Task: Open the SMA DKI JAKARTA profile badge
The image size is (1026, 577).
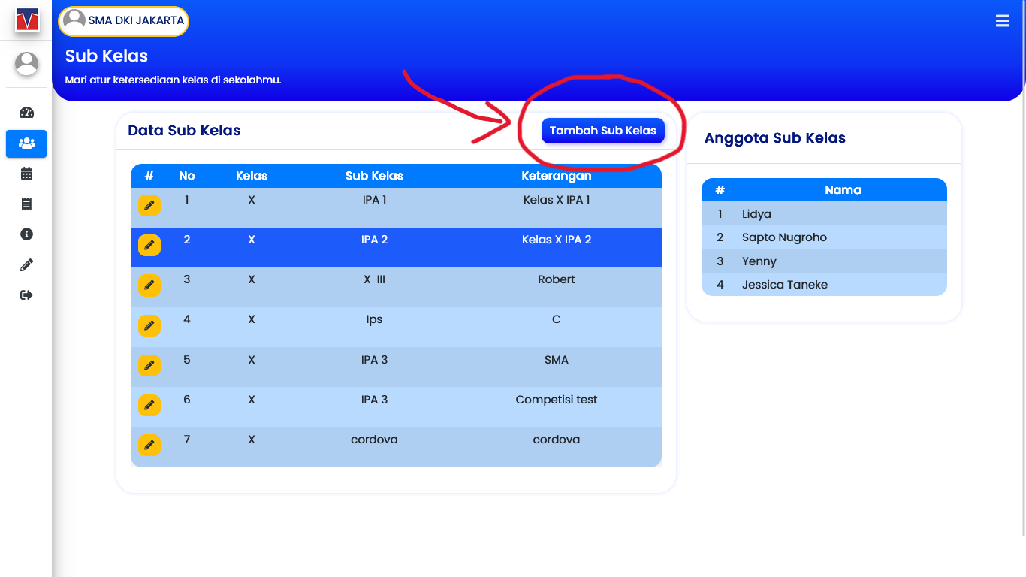Action: (124, 21)
